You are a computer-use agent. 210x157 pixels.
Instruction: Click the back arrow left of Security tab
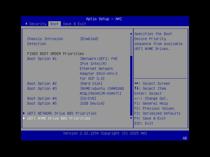pos(26,24)
